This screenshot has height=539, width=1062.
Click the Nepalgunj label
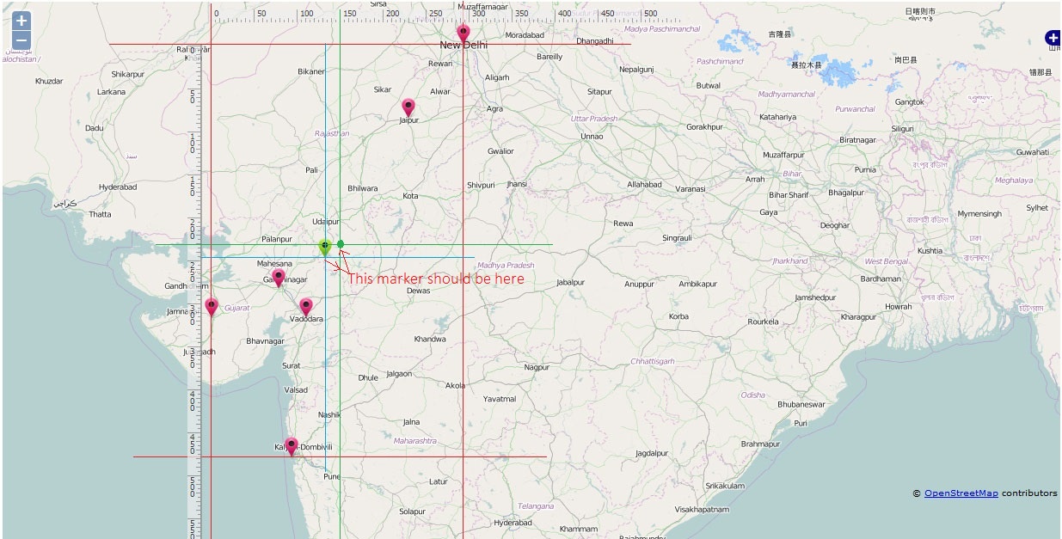(636, 69)
